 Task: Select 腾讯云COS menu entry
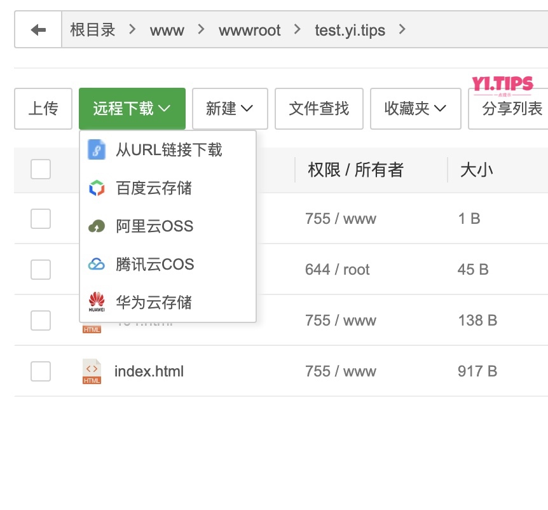click(168, 265)
